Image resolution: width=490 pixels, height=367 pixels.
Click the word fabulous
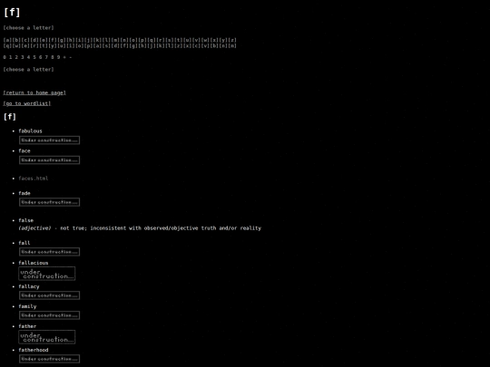click(x=30, y=131)
